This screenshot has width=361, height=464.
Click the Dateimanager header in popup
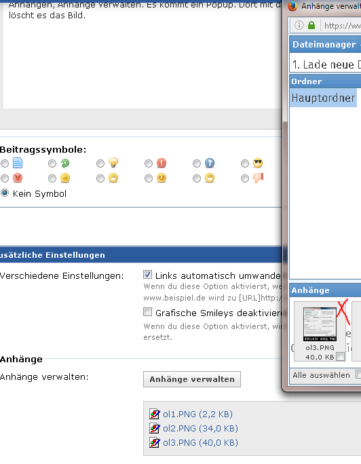(x=324, y=44)
